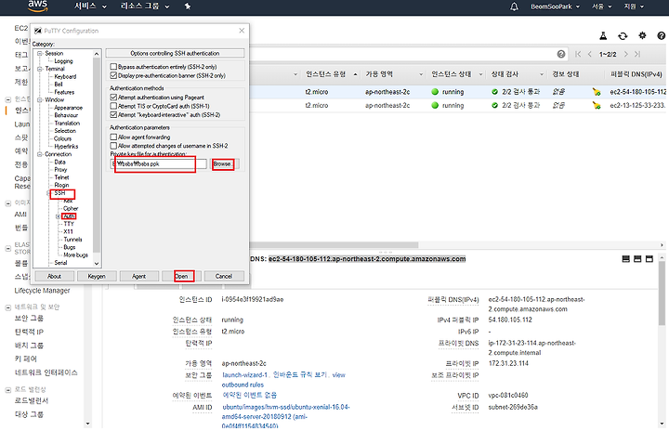Collapse the Connection tree node
The height and width of the screenshot is (431, 669).
point(40,154)
